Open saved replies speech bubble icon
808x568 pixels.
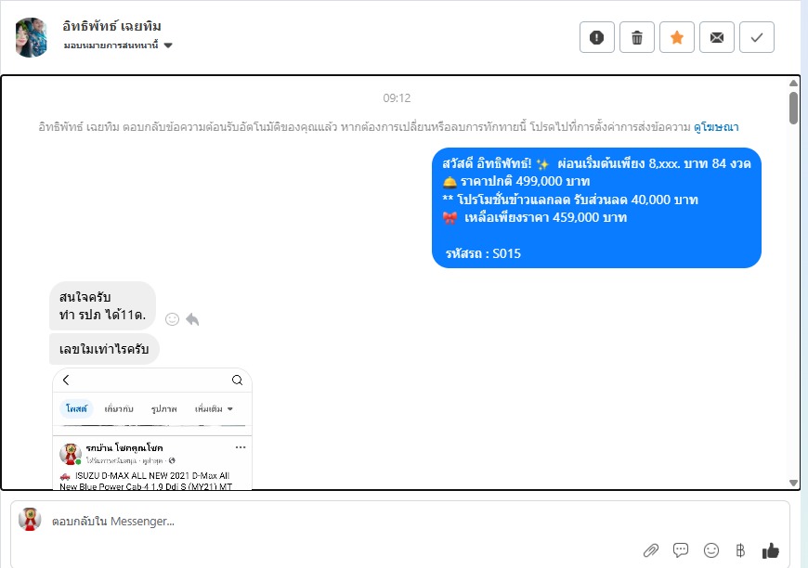click(681, 550)
